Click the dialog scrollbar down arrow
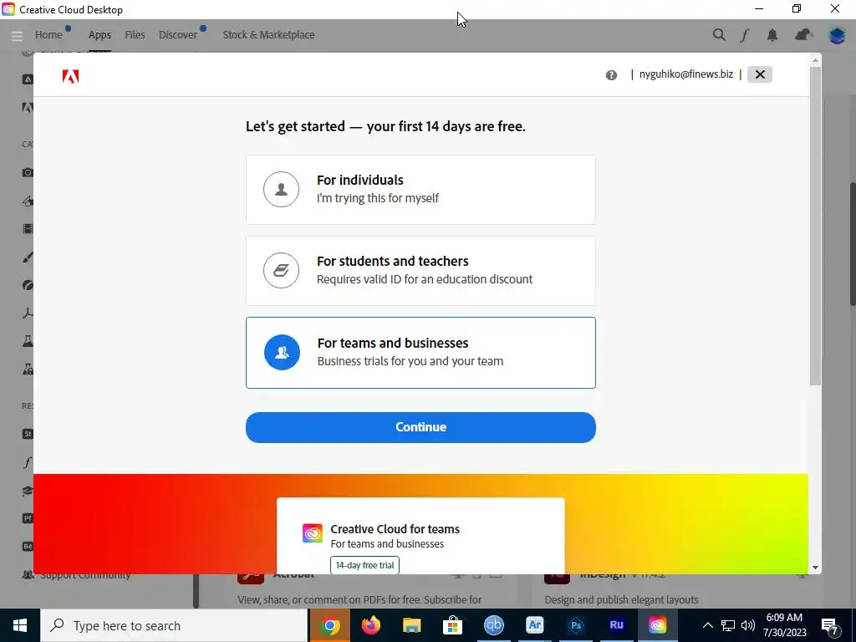 [x=815, y=568]
